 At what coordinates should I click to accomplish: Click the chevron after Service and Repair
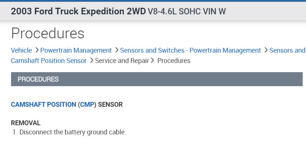[152, 61]
